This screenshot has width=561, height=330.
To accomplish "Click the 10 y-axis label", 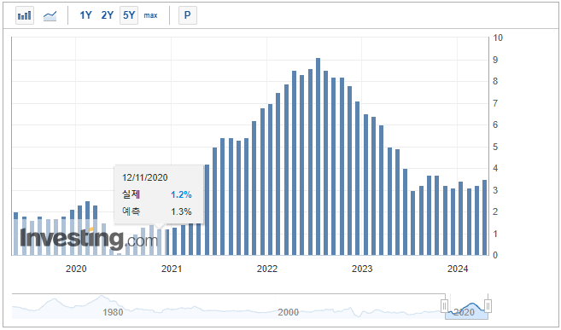I will coord(498,38).
